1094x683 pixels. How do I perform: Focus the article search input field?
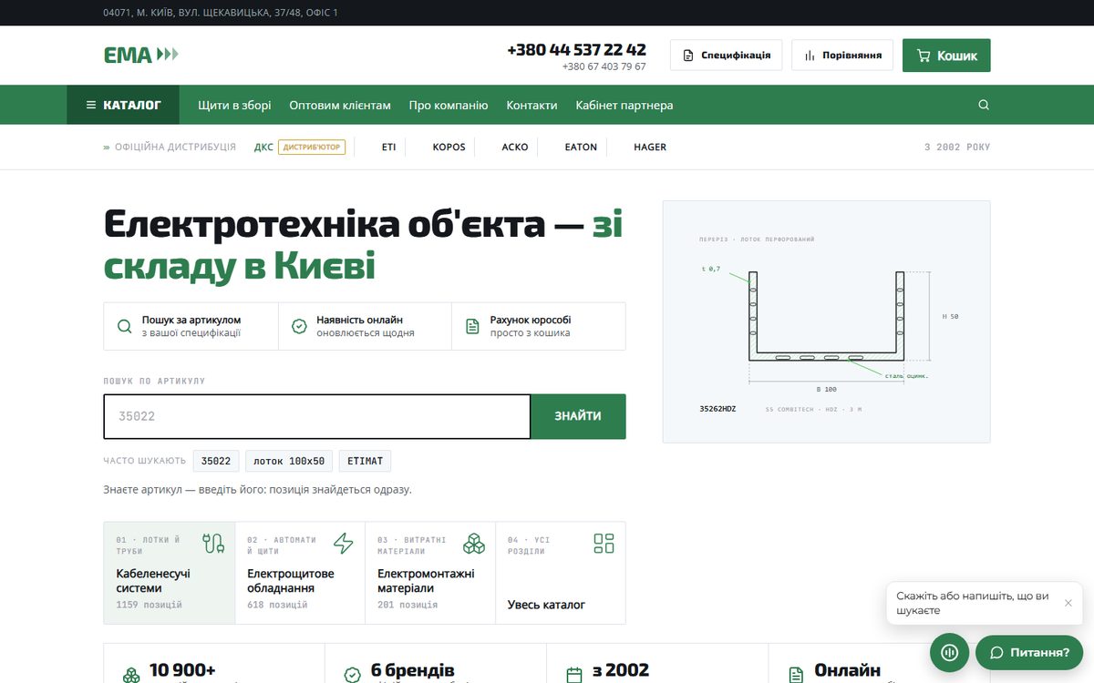317,416
